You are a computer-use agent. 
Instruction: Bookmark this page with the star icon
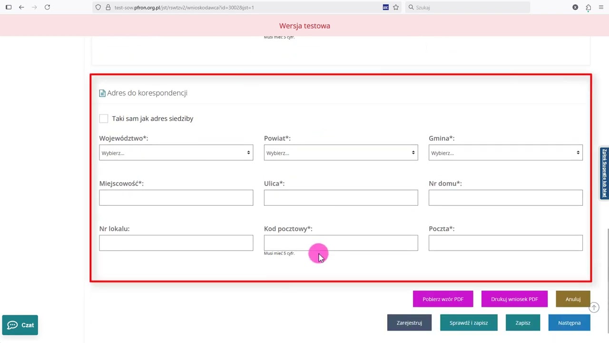pos(395,8)
